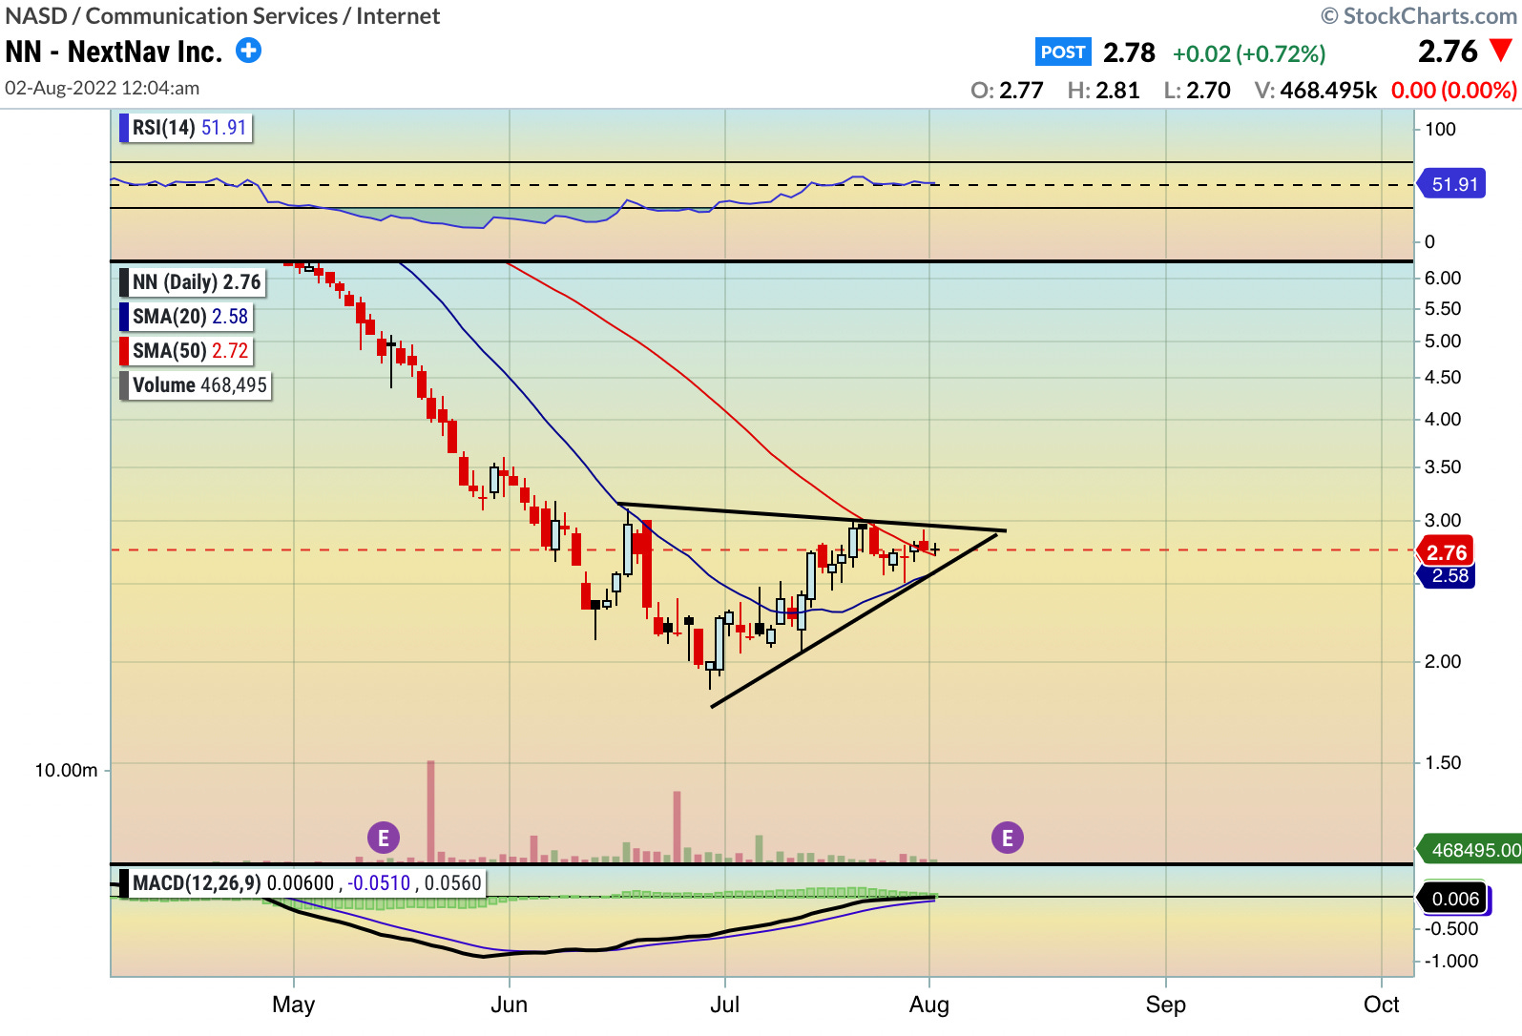Click the SMA(20) 2.58 legend label

(186, 317)
